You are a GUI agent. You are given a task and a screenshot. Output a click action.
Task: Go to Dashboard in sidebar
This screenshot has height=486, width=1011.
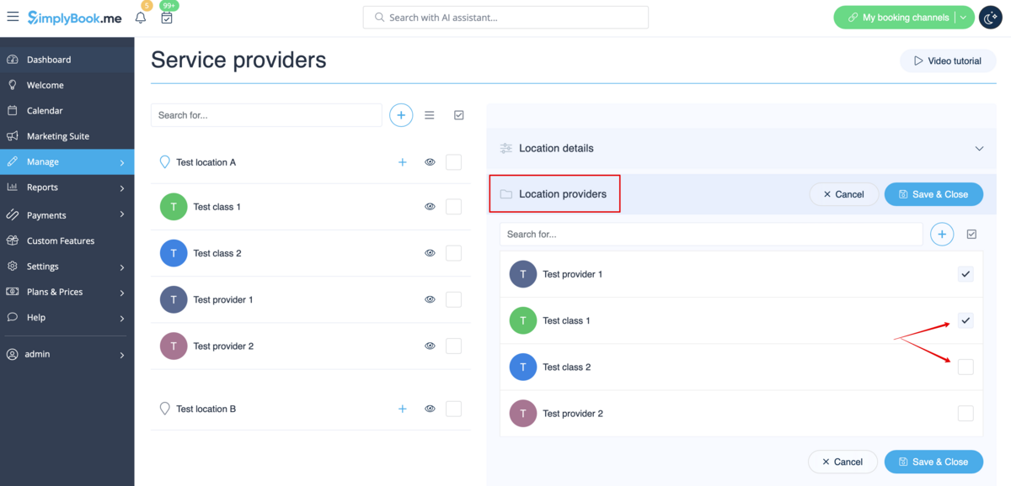(49, 60)
